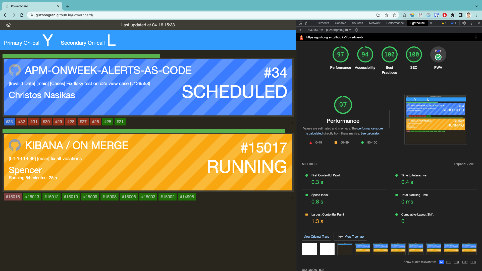Open the Lighthouse report tools three-dot menu
Viewport: 482px width, 271px height.
tap(476, 37)
